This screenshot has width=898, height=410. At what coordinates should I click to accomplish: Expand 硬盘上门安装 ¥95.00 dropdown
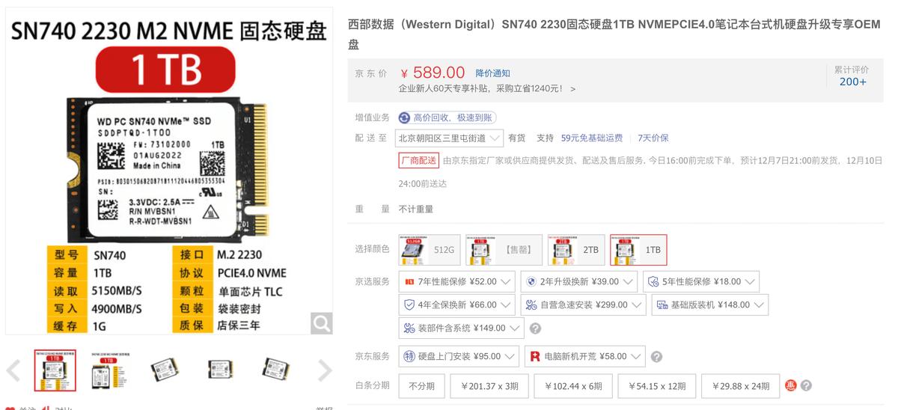tap(459, 357)
